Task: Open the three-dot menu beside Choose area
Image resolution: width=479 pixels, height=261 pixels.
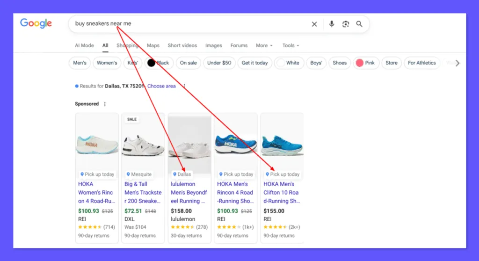Action: (x=184, y=86)
